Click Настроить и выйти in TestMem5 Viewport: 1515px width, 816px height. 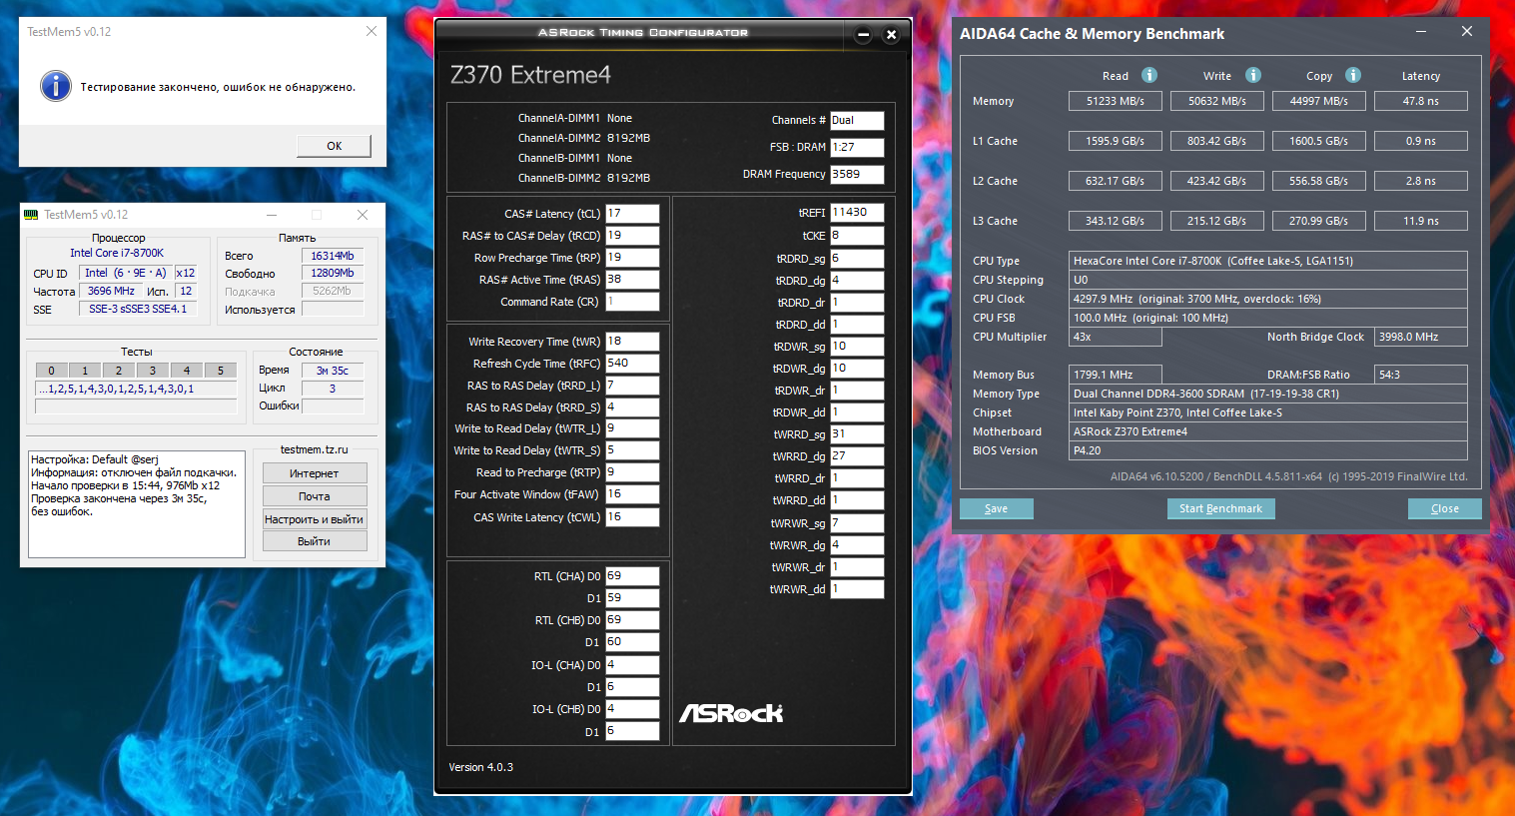pyautogui.click(x=315, y=519)
